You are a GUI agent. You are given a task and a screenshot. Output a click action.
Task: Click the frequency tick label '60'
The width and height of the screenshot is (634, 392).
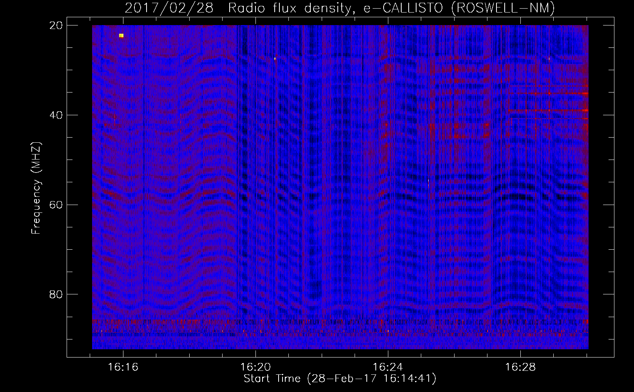(x=56, y=205)
